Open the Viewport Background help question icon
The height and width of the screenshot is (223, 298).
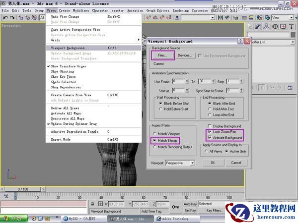[240, 41]
